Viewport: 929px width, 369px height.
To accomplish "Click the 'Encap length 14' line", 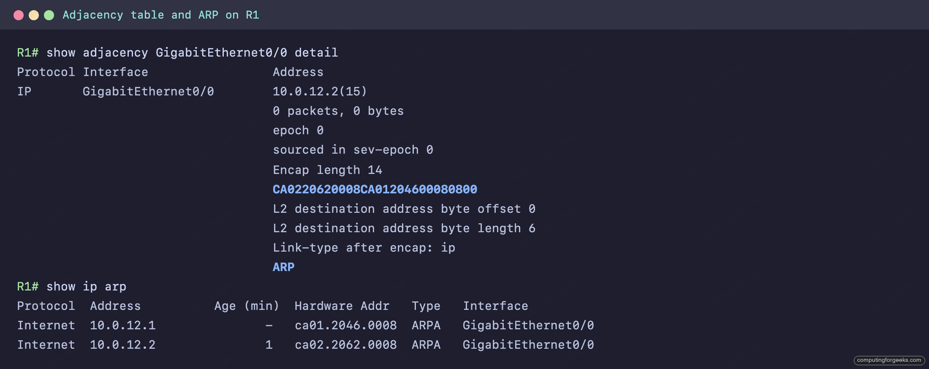I will [x=328, y=170].
